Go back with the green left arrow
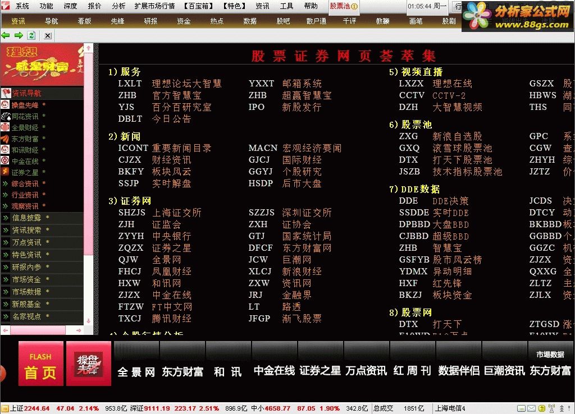Image resolution: width=575 pixels, height=414 pixels. point(6,35)
